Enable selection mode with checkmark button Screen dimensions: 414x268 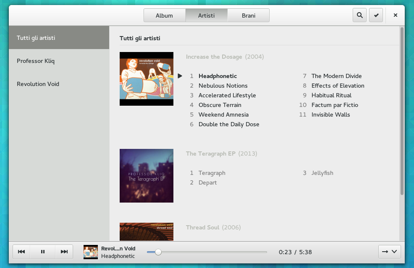(376, 15)
